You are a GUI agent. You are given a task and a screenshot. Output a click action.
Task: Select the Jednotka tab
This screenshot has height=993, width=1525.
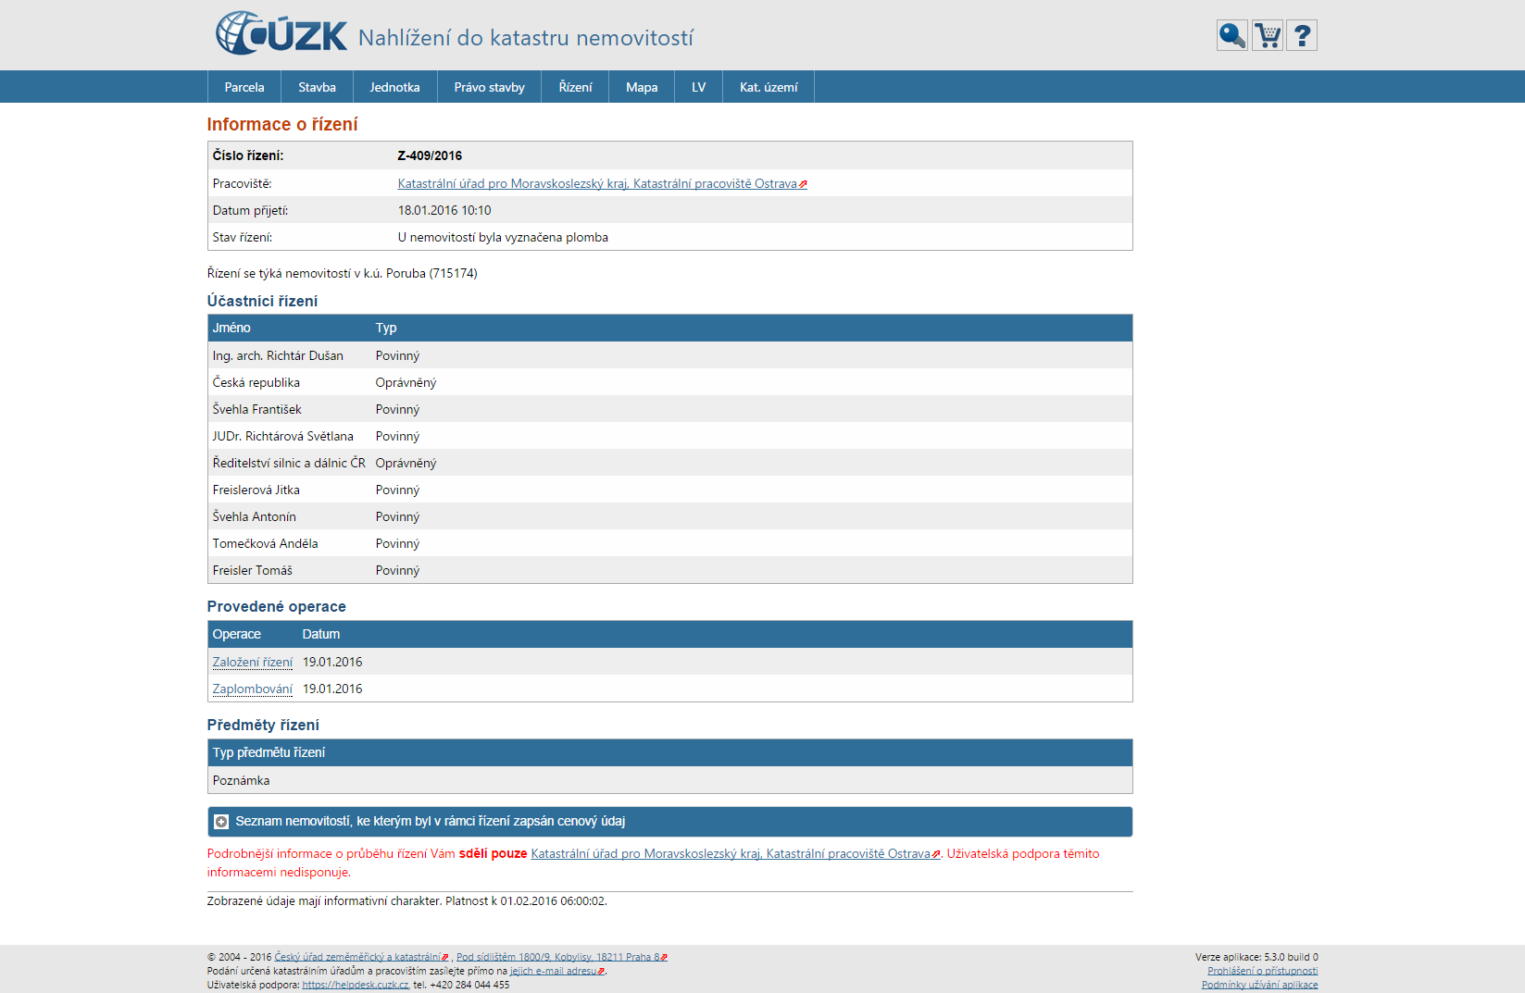pyautogui.click(x=394, y=87)
